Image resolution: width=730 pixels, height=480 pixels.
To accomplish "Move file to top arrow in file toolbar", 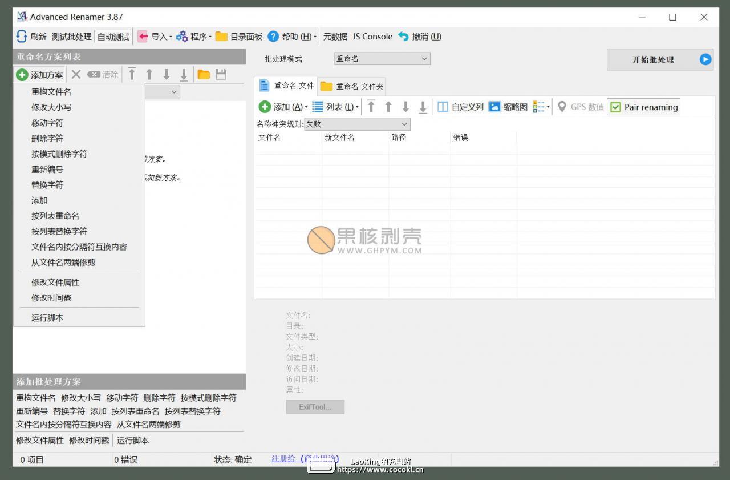I will pos(371,107).
